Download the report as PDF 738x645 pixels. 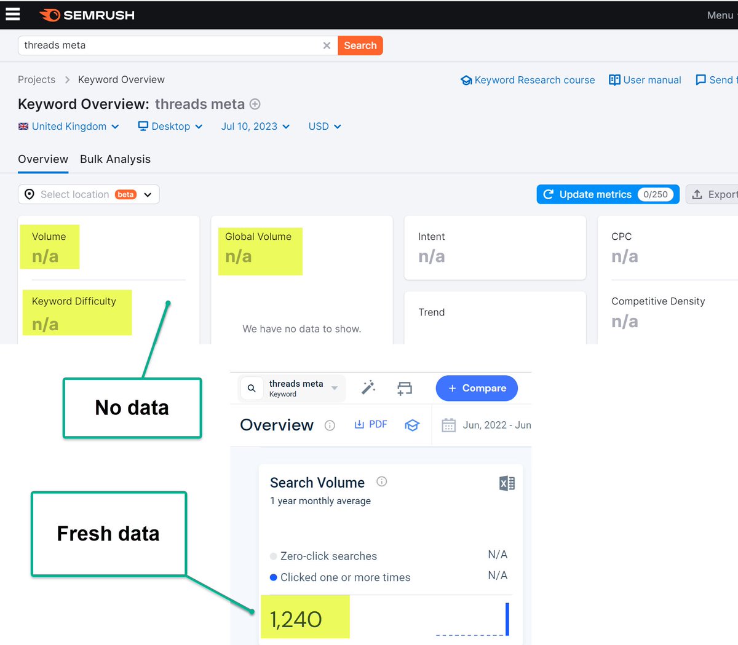point(371,424)
